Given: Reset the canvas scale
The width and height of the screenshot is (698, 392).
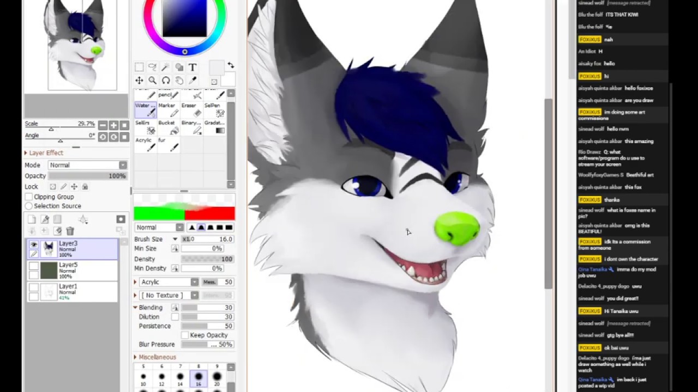Looking at the screenshot, I should click(124, 125).
